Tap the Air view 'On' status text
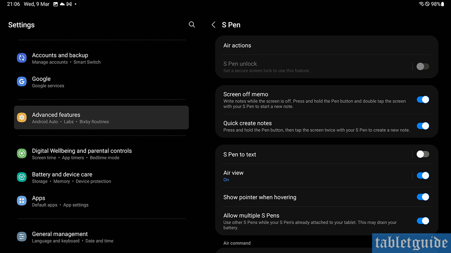The height and width of the screenshot is (253, 451). coord(226,180)
